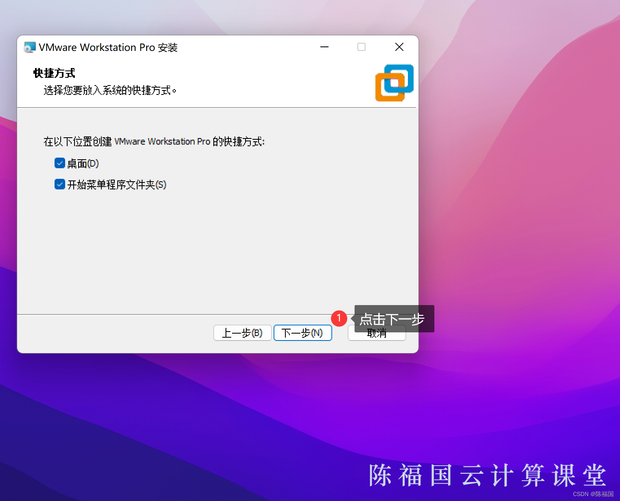Close the VMware installer window
The height and width of the screenshot is (501, 620).
coord(399,47)
